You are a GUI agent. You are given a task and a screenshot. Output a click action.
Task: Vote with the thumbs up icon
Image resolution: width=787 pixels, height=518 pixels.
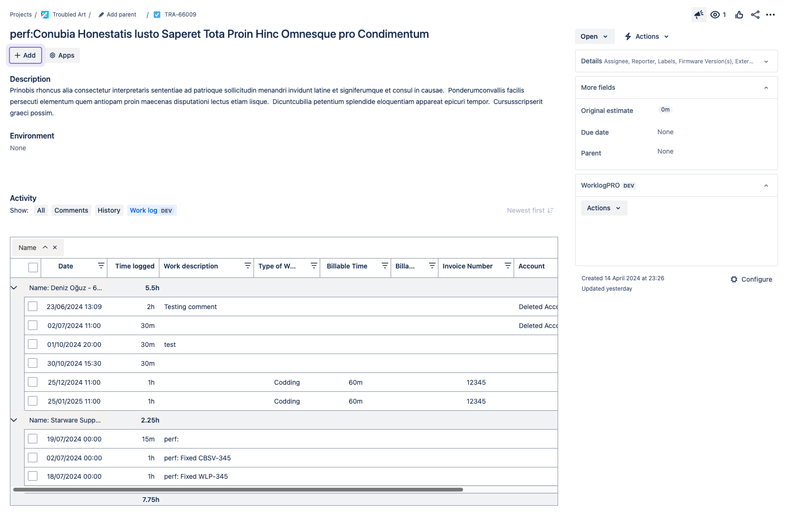(739, 15)
